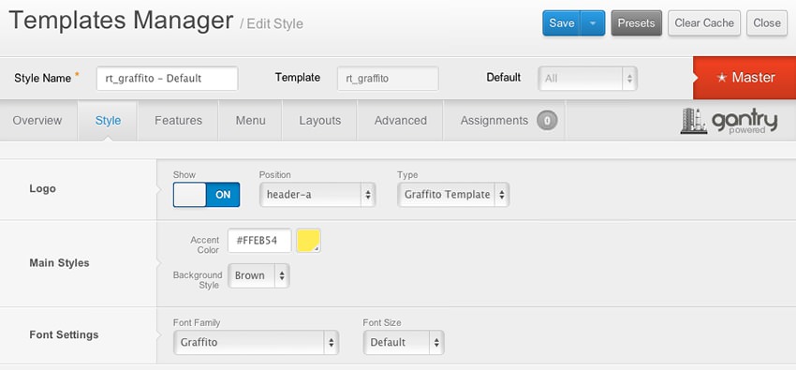Viewport: 796px width, 370px height.
Task: Click the red Master star badge
Action: 744,78
